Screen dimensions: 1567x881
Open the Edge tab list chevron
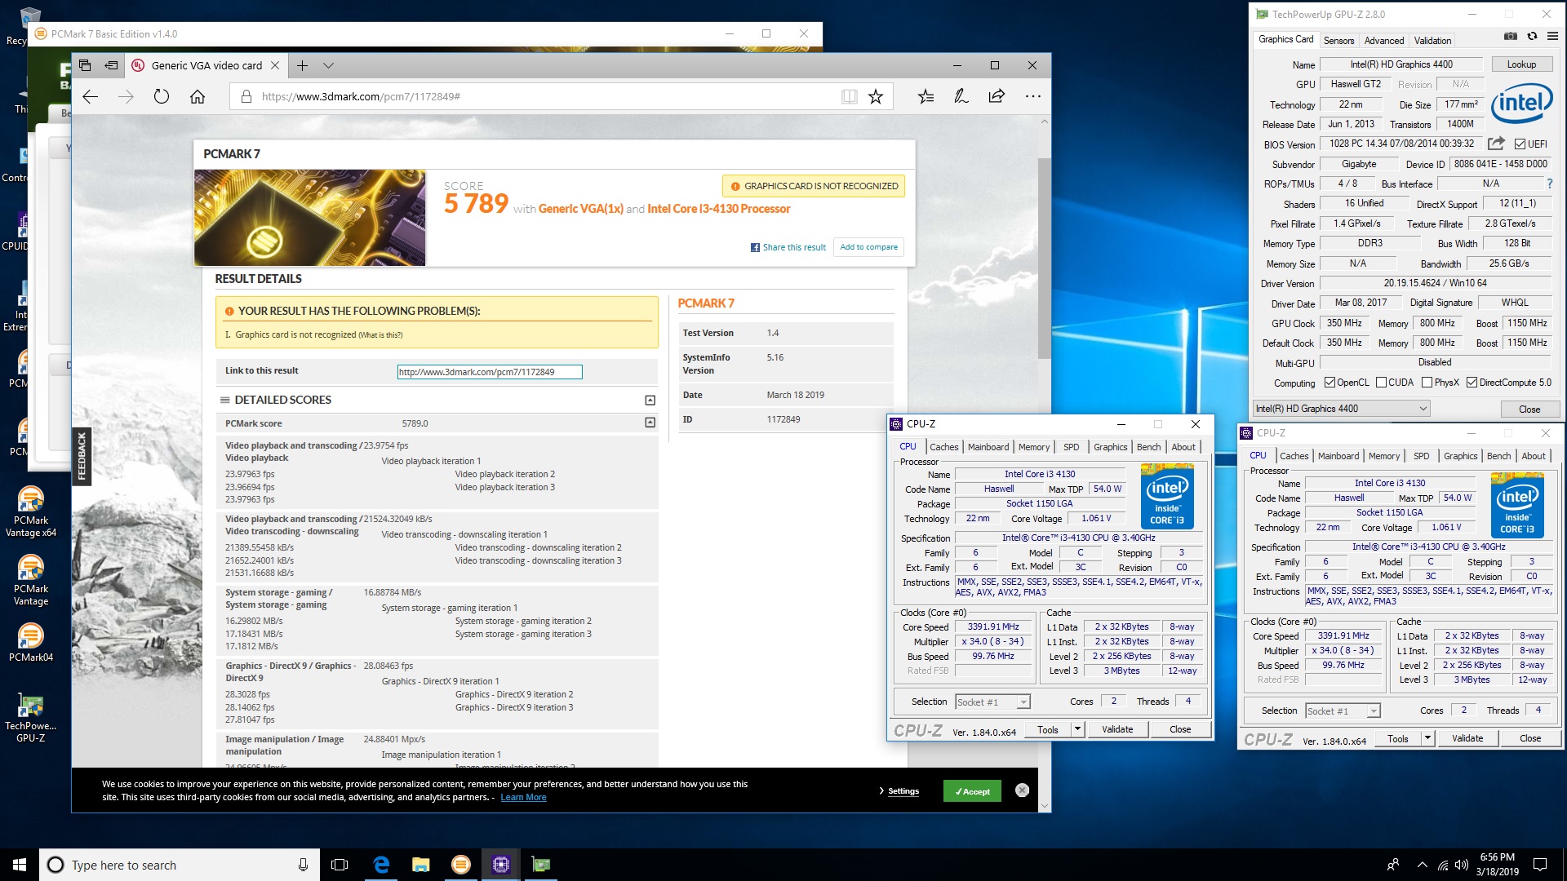328,65
